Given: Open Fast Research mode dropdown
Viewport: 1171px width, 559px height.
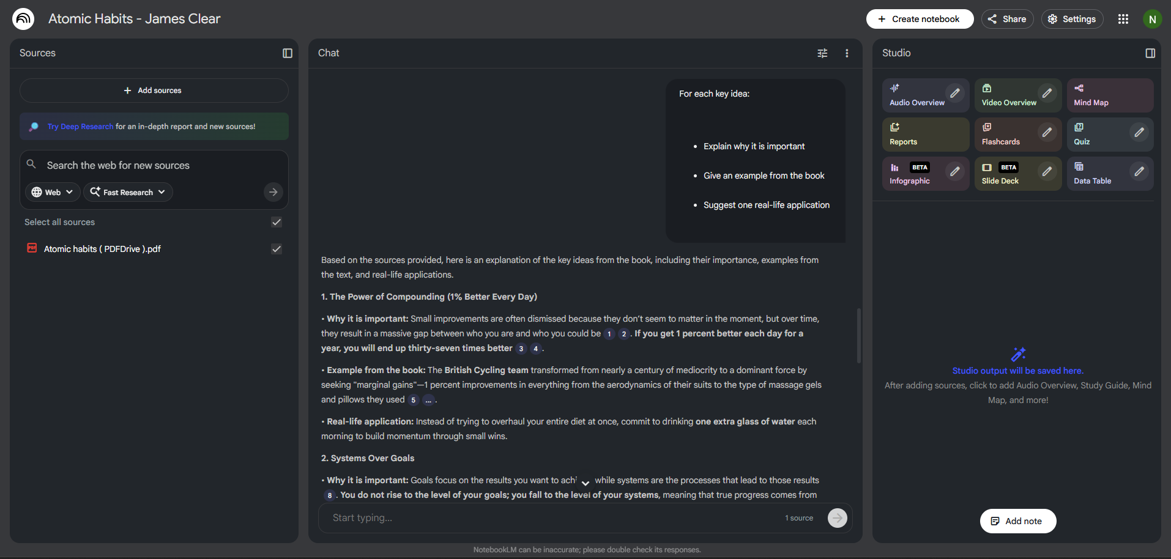Looking at the screenshot, I should tap(128, 192).
